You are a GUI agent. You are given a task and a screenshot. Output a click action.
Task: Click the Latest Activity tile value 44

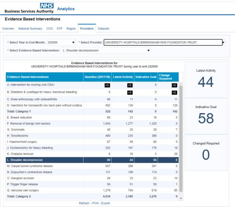pyautogui.click(x=206, y=82)
